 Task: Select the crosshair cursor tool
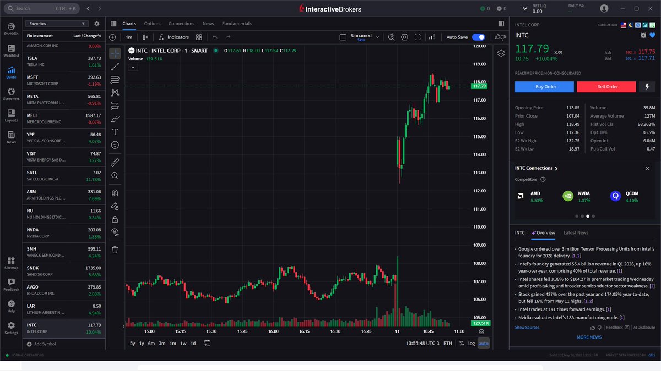coord(115,54)
